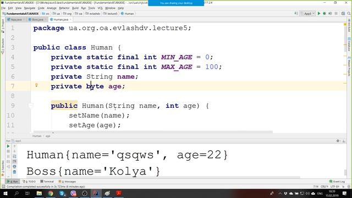Open the View menu
The width and height of the screenshot is (352, 198).
tap(18, 8)
